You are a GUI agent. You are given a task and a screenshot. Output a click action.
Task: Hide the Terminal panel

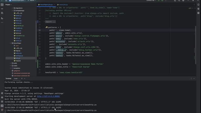(x=194, y=78)
